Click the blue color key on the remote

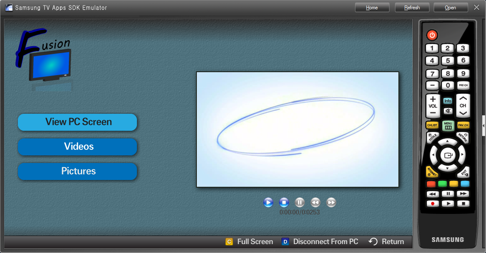pyautogui.click(x=465, y=184)
